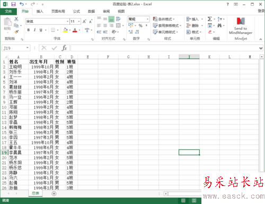This screenshot has height=204, width=265.
Task: Click the AutoSum sigma icon
Action: click(210, 19)
